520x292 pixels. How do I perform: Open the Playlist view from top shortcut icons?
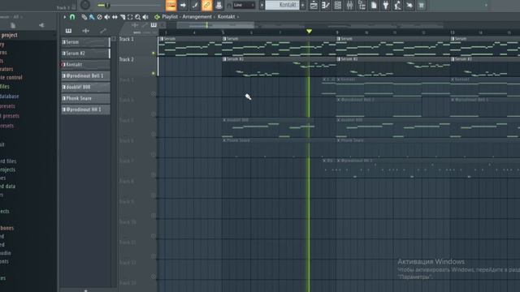click(314, 6)
